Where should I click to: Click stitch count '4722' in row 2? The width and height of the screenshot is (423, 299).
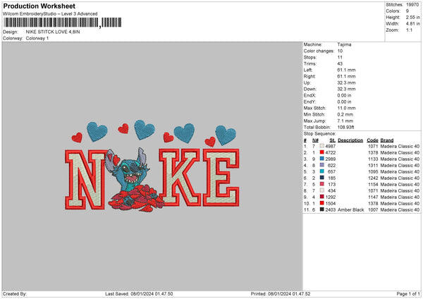tap(331, 153)
